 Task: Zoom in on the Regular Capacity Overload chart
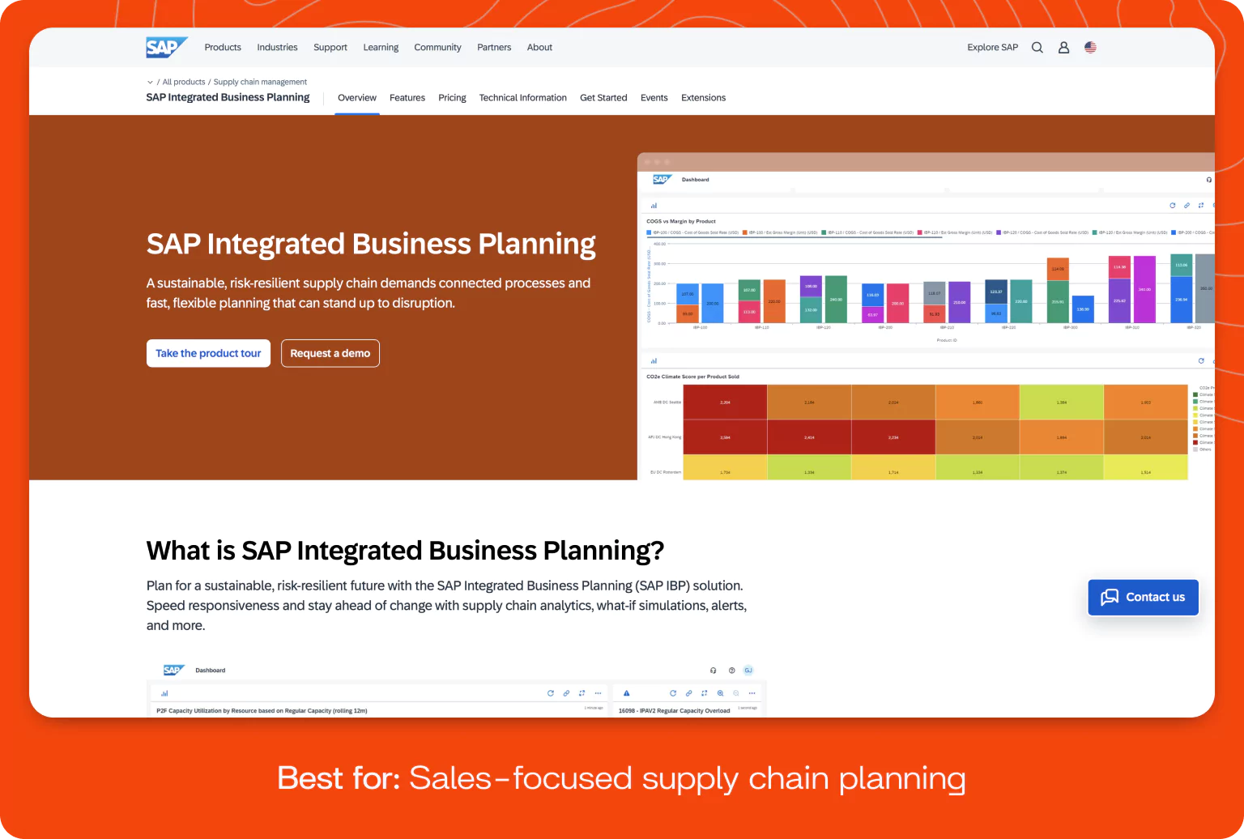[721, 693]
